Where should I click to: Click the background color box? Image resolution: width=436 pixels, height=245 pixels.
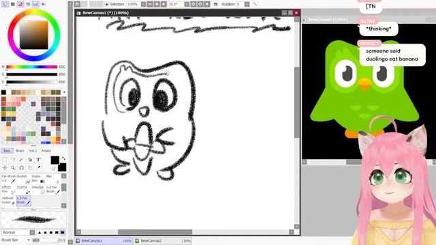[x=62, y=167]
